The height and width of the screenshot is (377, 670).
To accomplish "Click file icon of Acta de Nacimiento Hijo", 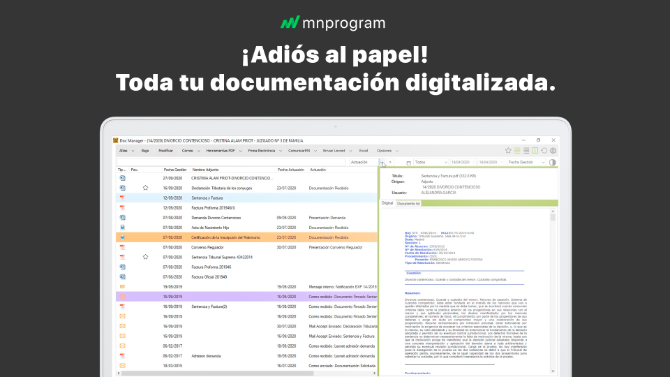I will (122, 228).
